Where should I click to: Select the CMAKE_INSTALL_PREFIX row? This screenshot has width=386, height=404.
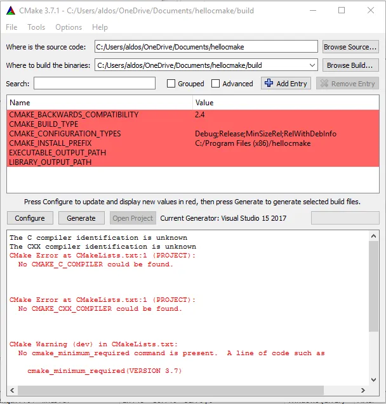click(x=193, y=143)
